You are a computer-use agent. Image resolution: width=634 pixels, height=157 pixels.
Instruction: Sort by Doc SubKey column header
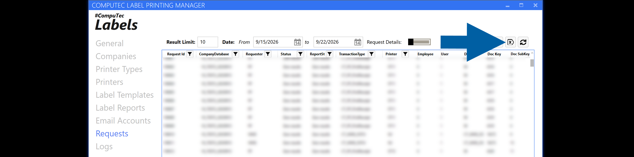click(x=520, y=54)
